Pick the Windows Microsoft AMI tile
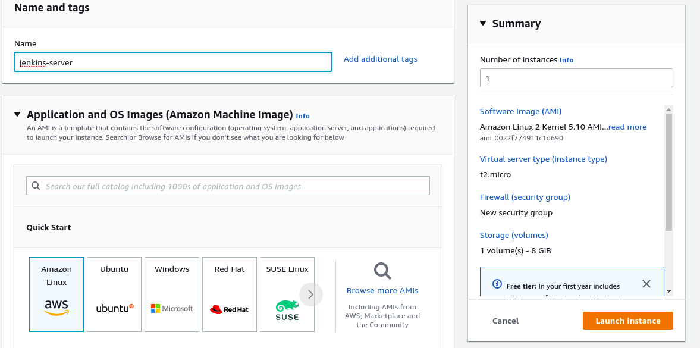The height and width of the screenshot is (348, 700). [171, 294]
